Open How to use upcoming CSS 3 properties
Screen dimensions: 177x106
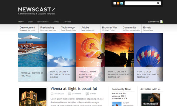pyautogui.click(x=119, y=96)
